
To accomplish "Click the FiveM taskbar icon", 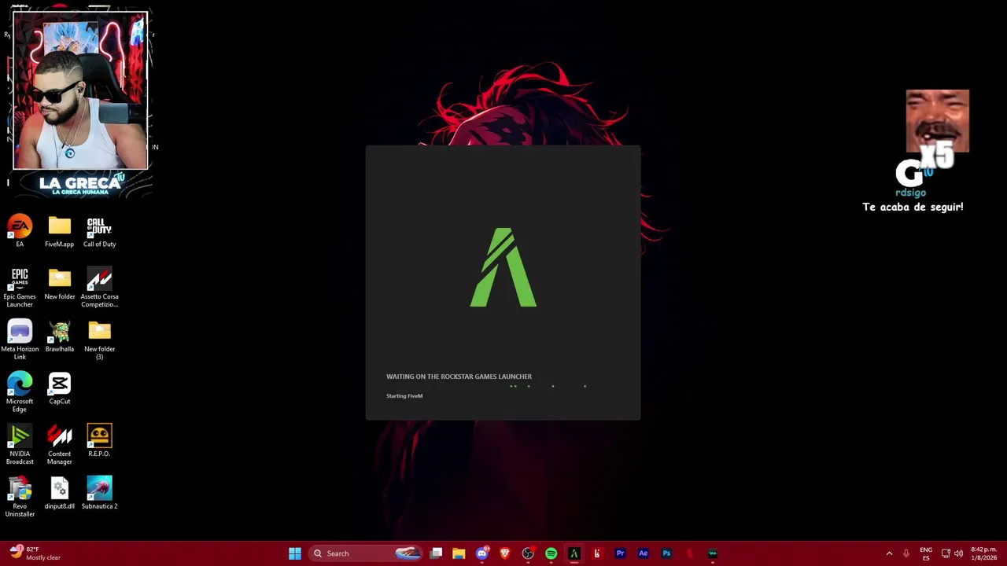I will point(574,553).
